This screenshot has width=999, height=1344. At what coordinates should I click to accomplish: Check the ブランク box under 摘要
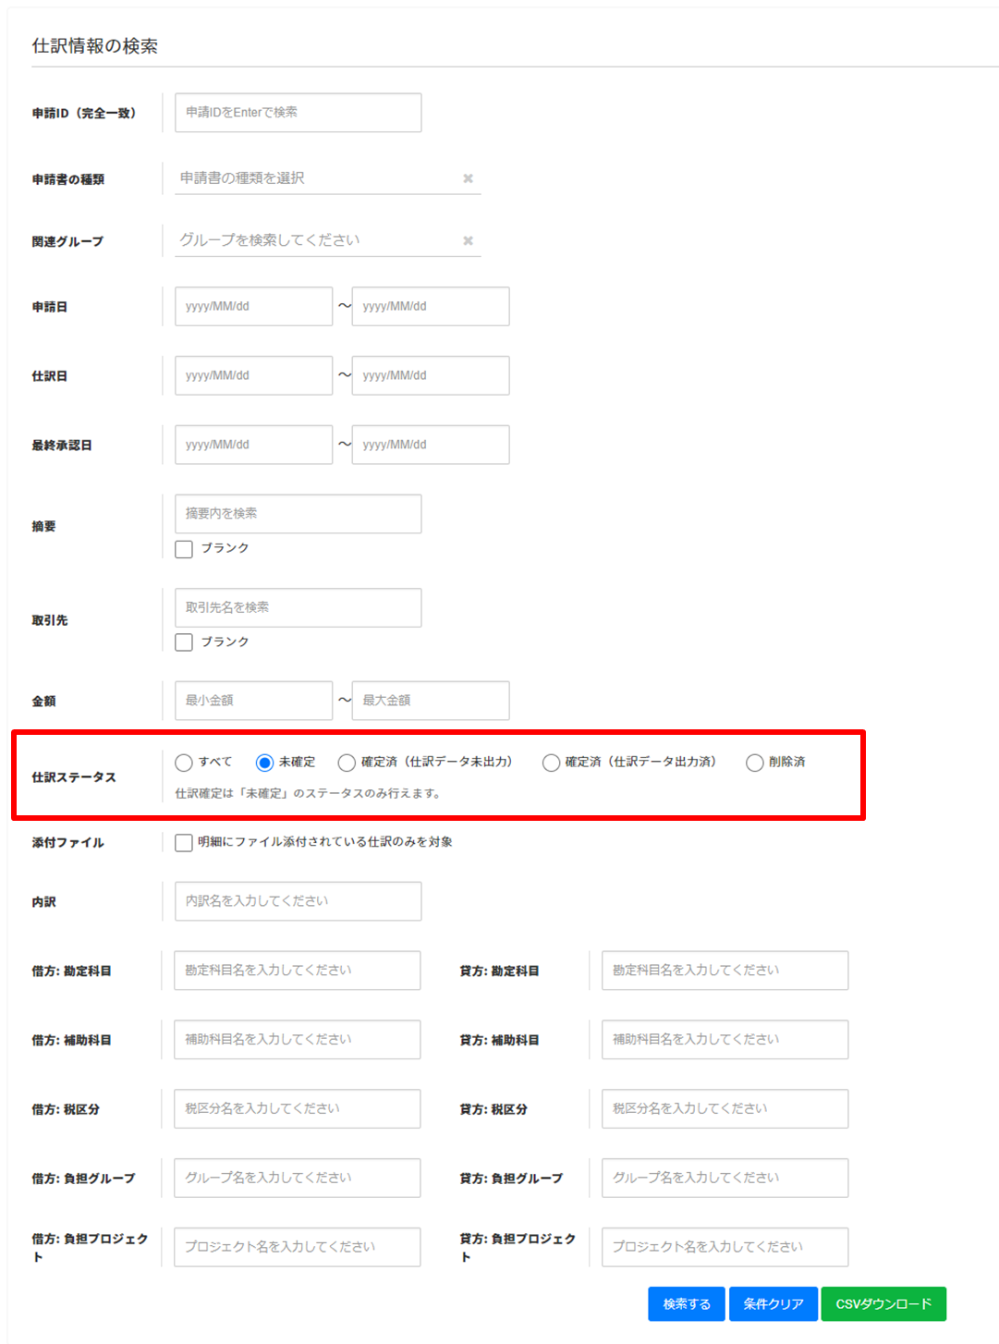pos(184,549)
